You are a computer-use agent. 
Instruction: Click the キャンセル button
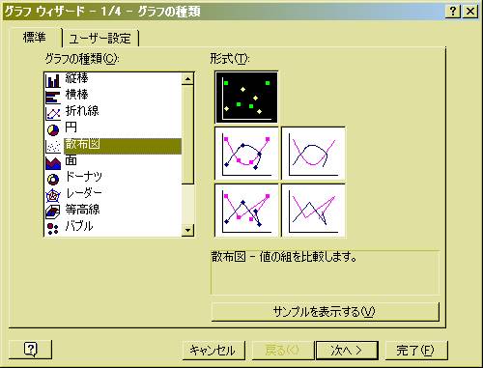click(x=213, y=351)
